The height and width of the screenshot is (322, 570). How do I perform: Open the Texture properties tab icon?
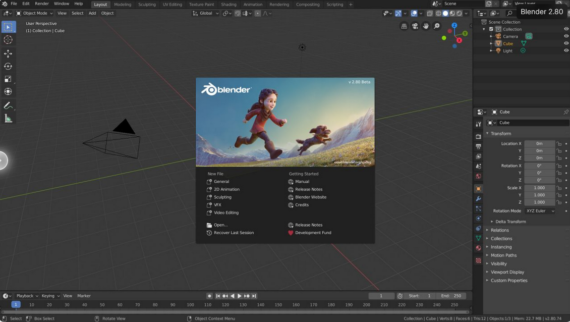point(478,260)
